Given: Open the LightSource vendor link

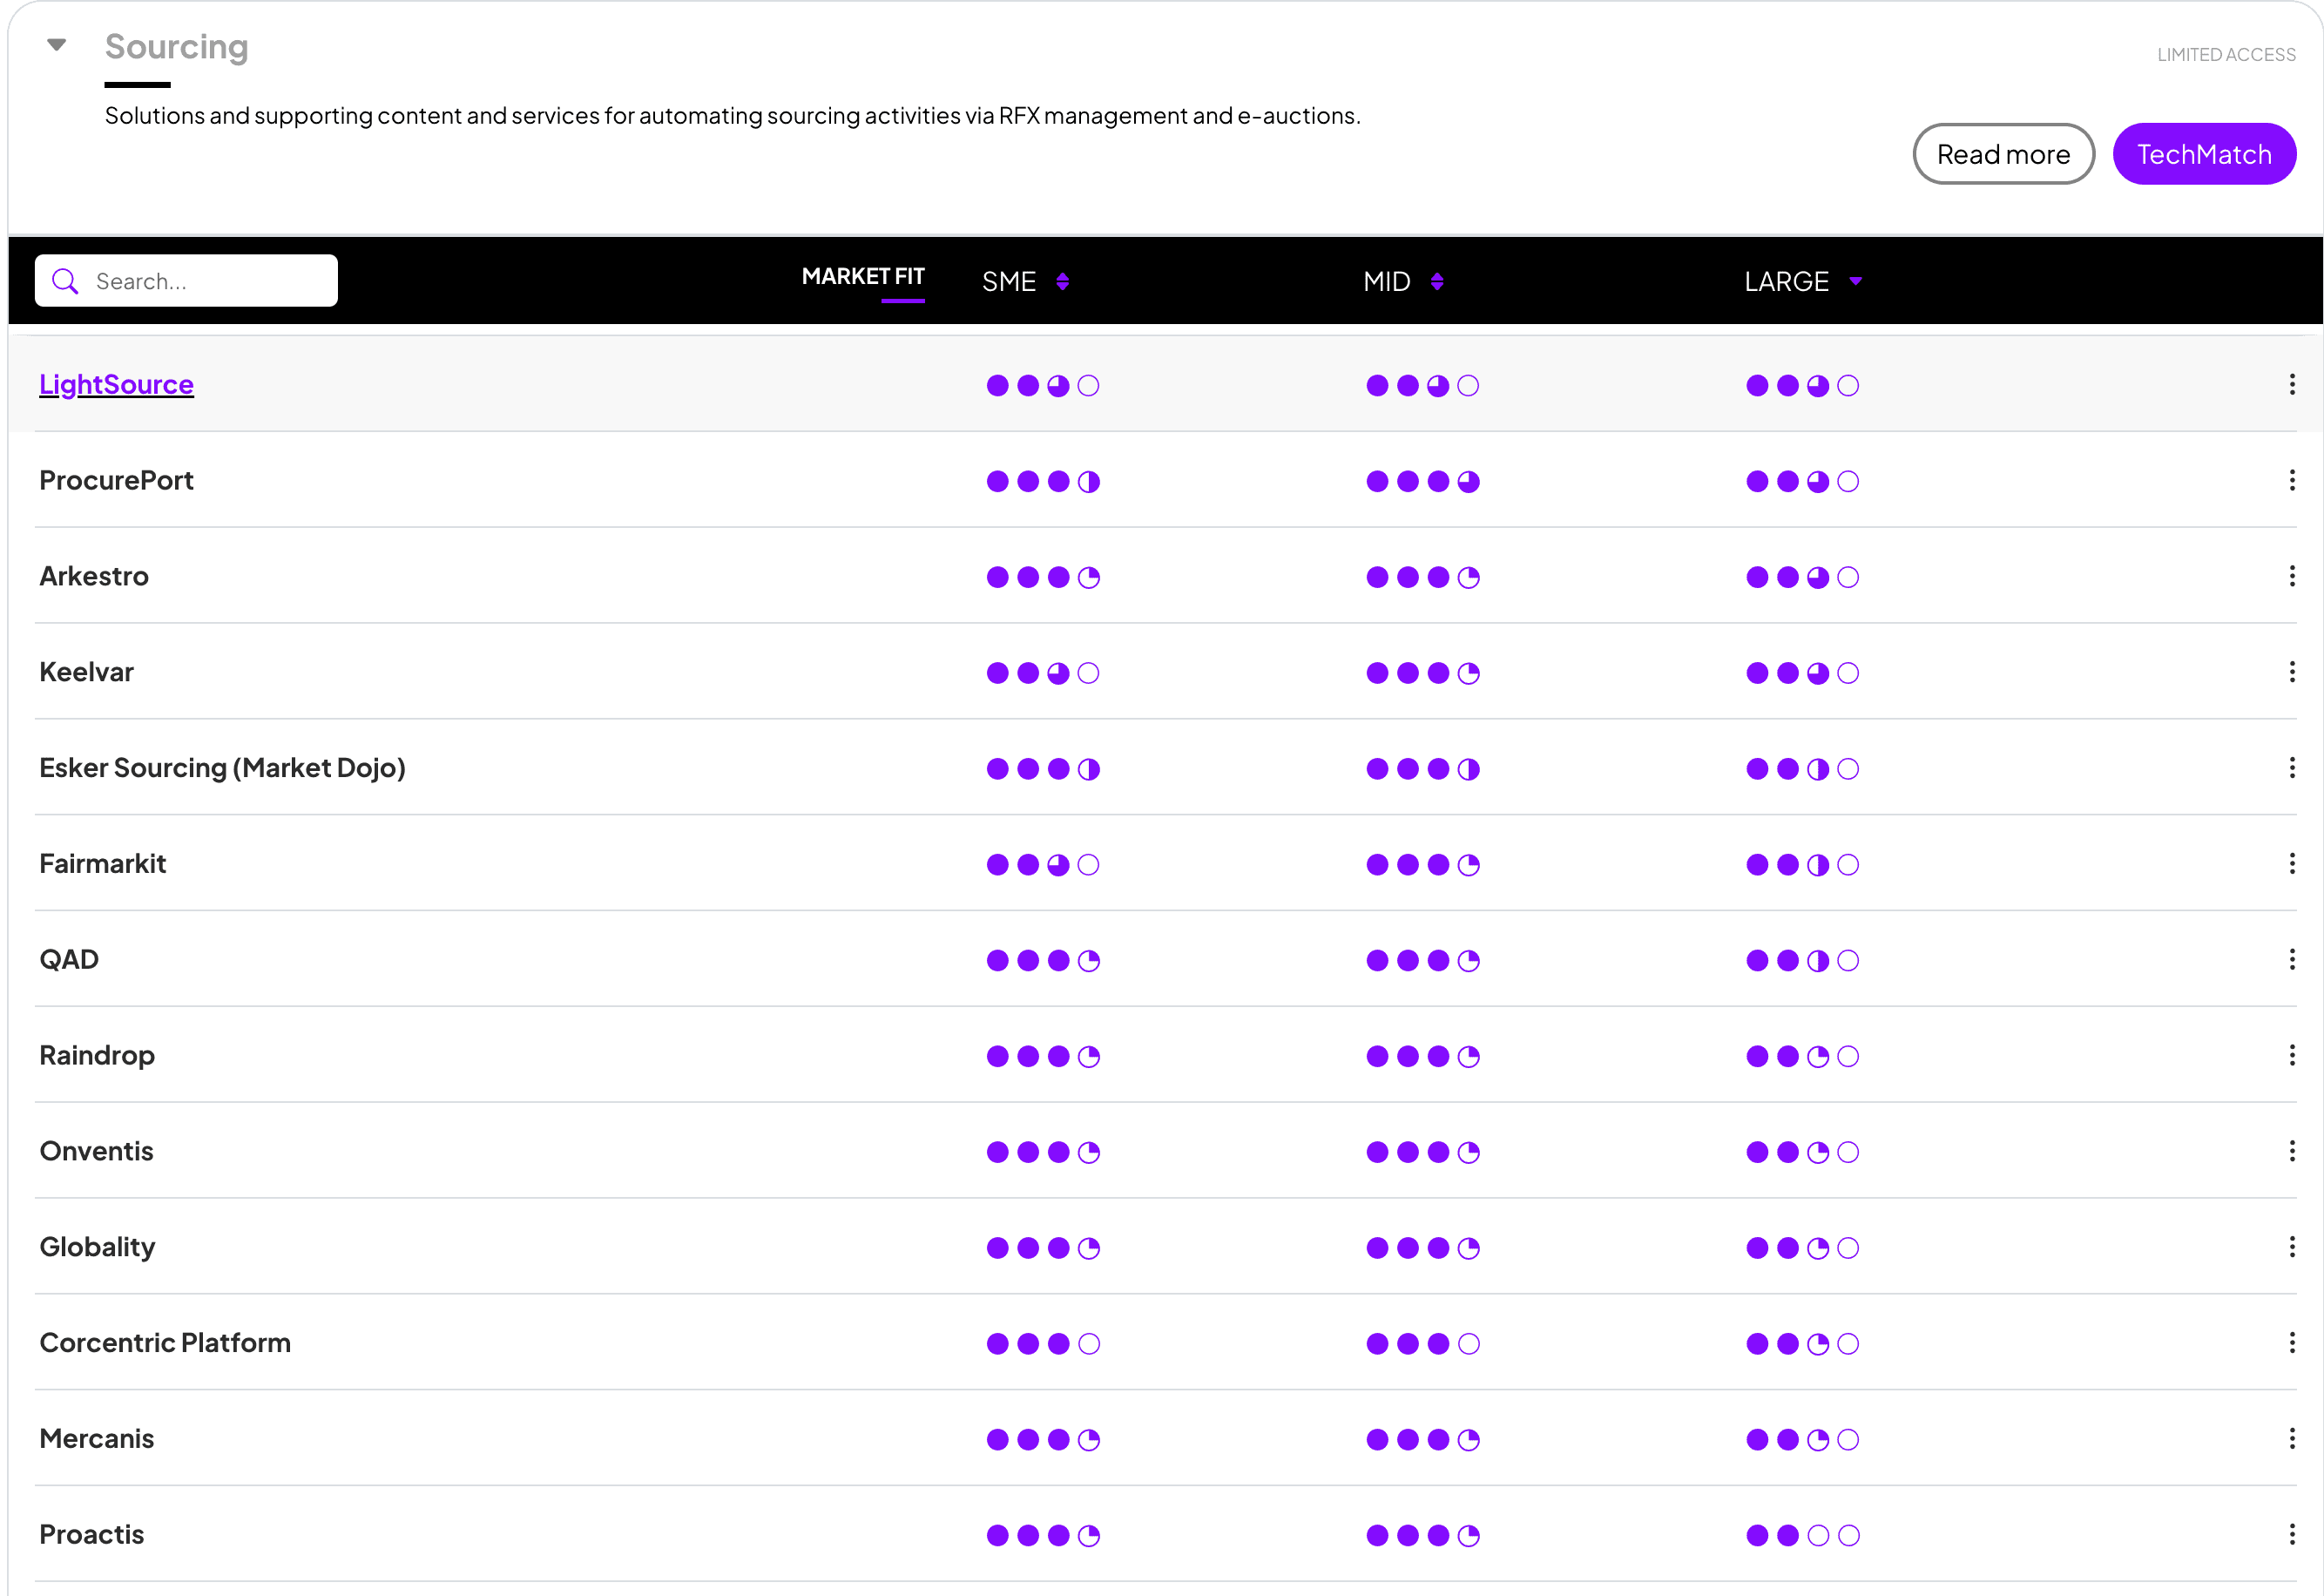Looking at the screenshot, I should [116, 384].
